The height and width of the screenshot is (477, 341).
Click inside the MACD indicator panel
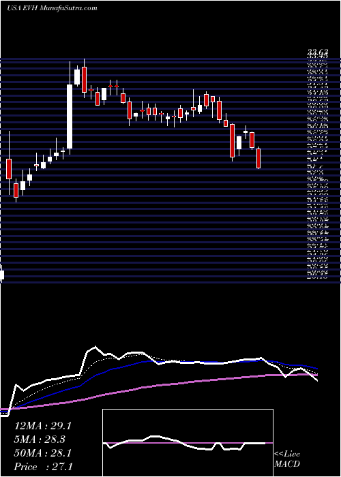[188, 443]
